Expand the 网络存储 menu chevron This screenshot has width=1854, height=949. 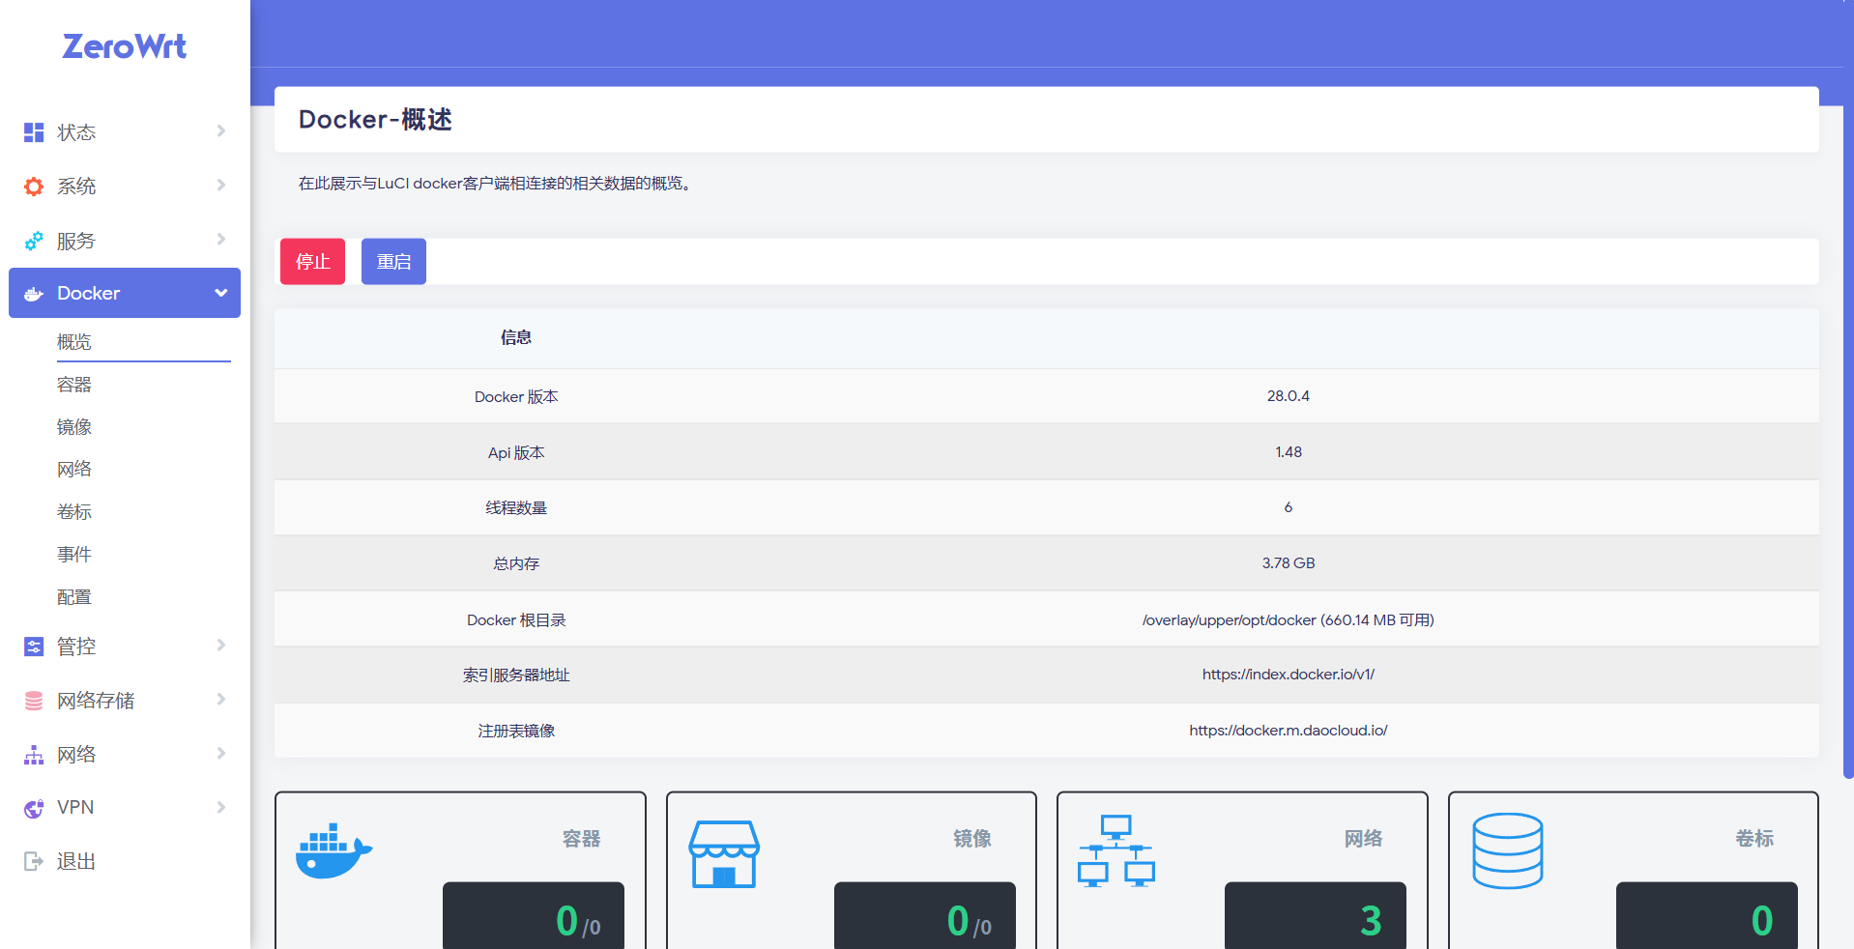tap(221, 699)
